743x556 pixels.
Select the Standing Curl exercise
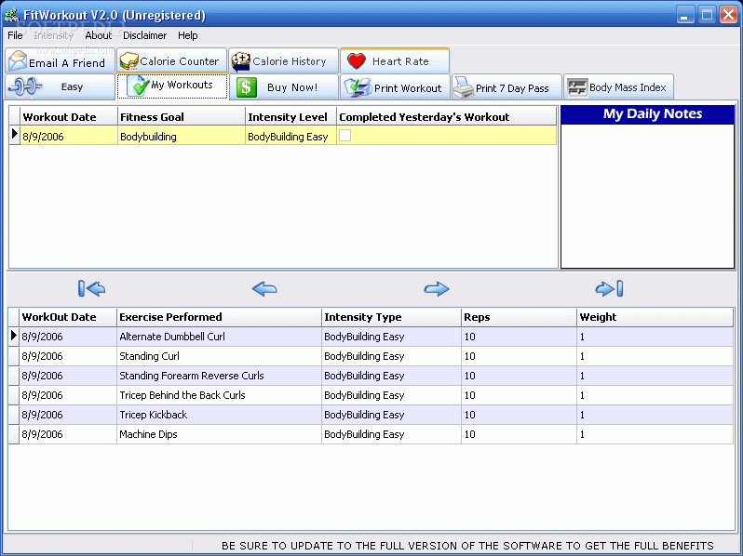(219, 356)
